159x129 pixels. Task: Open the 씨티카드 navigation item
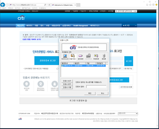coord(29,26)
